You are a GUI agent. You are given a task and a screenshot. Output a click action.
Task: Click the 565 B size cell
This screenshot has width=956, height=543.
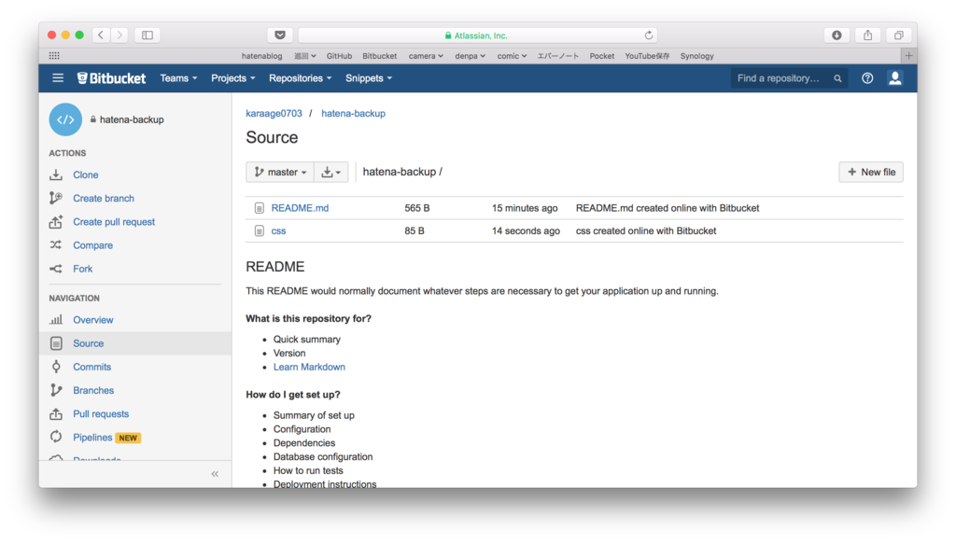417,208
